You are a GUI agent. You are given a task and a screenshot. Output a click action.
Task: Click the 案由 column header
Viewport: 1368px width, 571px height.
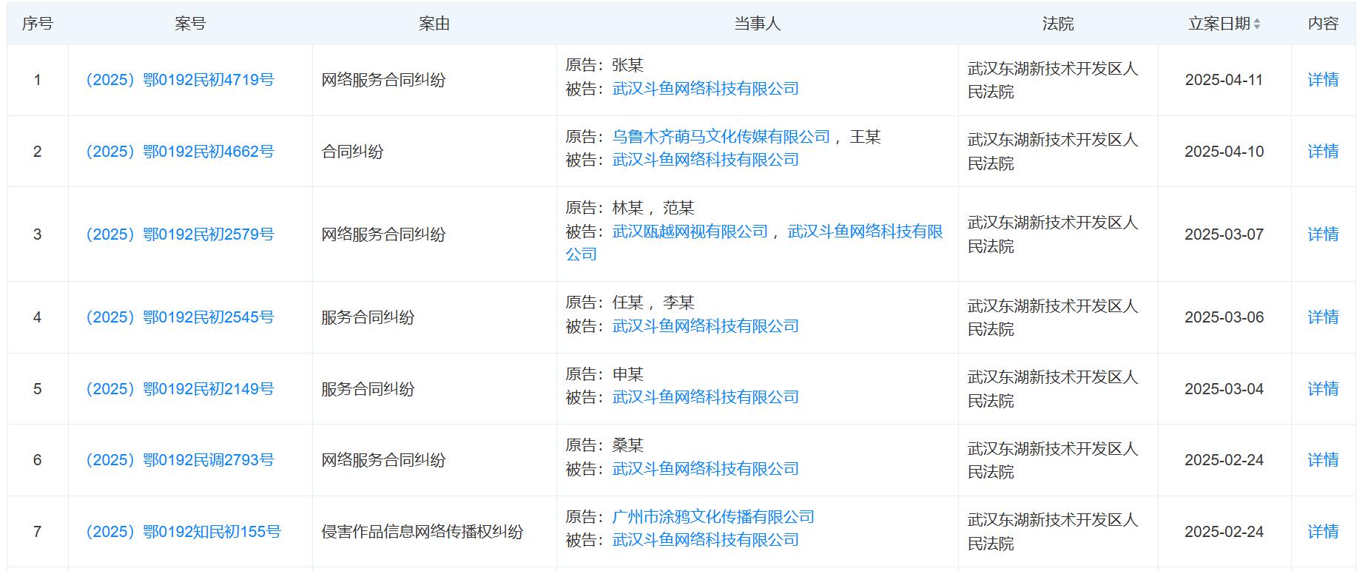(x=434, y=24)
